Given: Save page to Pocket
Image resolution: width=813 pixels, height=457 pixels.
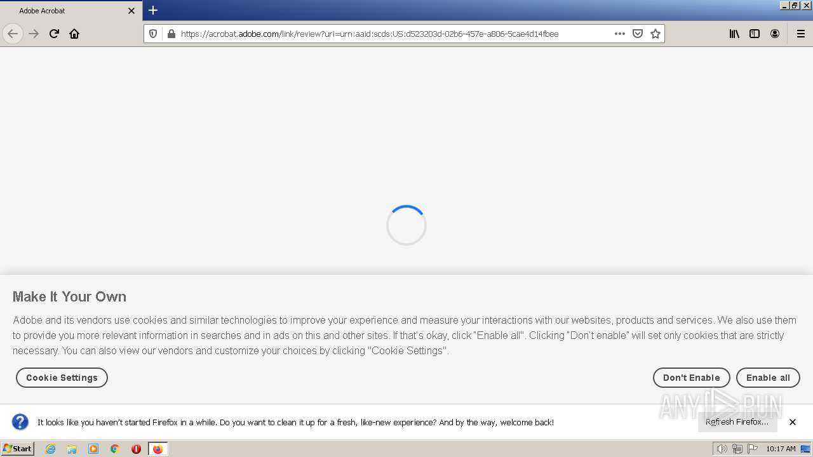Looking at the screenshot, I should click(638, 34).
